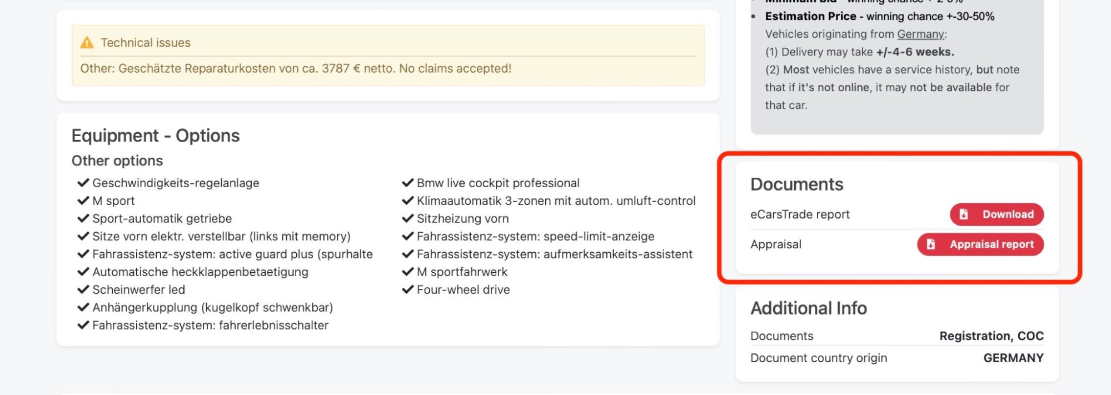Open the Appraisal report
The width and height of the screenshot is (1111, 395).
tap(980, 244)
